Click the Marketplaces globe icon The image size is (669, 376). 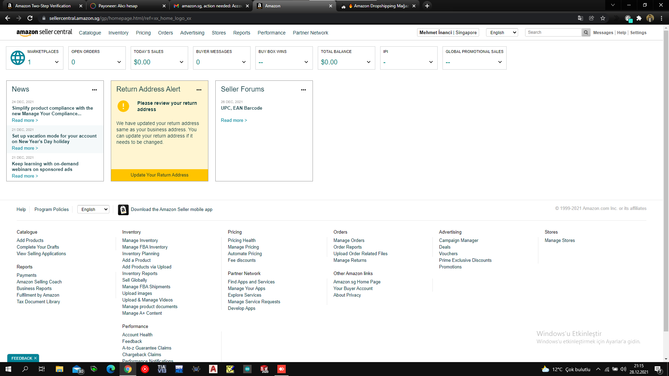click(x=17, y=58)
